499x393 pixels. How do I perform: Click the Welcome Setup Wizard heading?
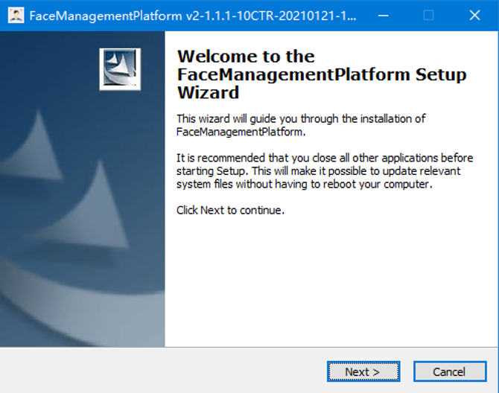coord(322,74)
